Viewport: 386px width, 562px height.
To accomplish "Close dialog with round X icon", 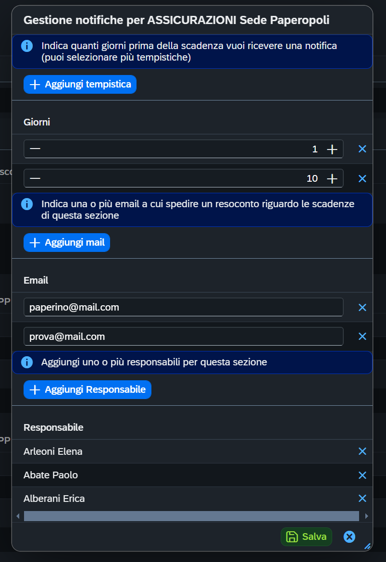I will pos(349,537).
